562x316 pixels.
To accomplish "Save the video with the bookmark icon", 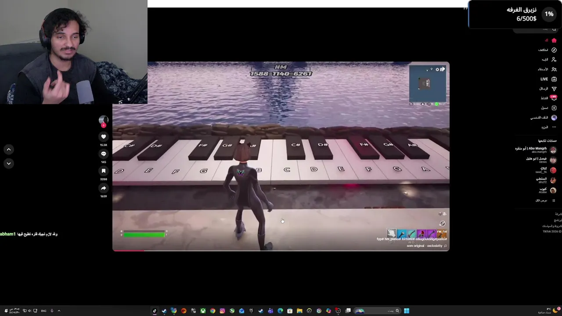I will click(104, 171).
